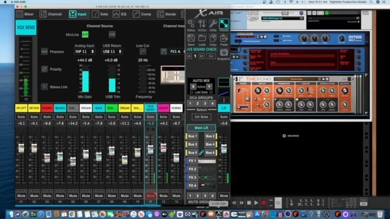Screen dimensions: 390x219
Task: Select the Bus 1 send layer
Action: coord(193,136)
